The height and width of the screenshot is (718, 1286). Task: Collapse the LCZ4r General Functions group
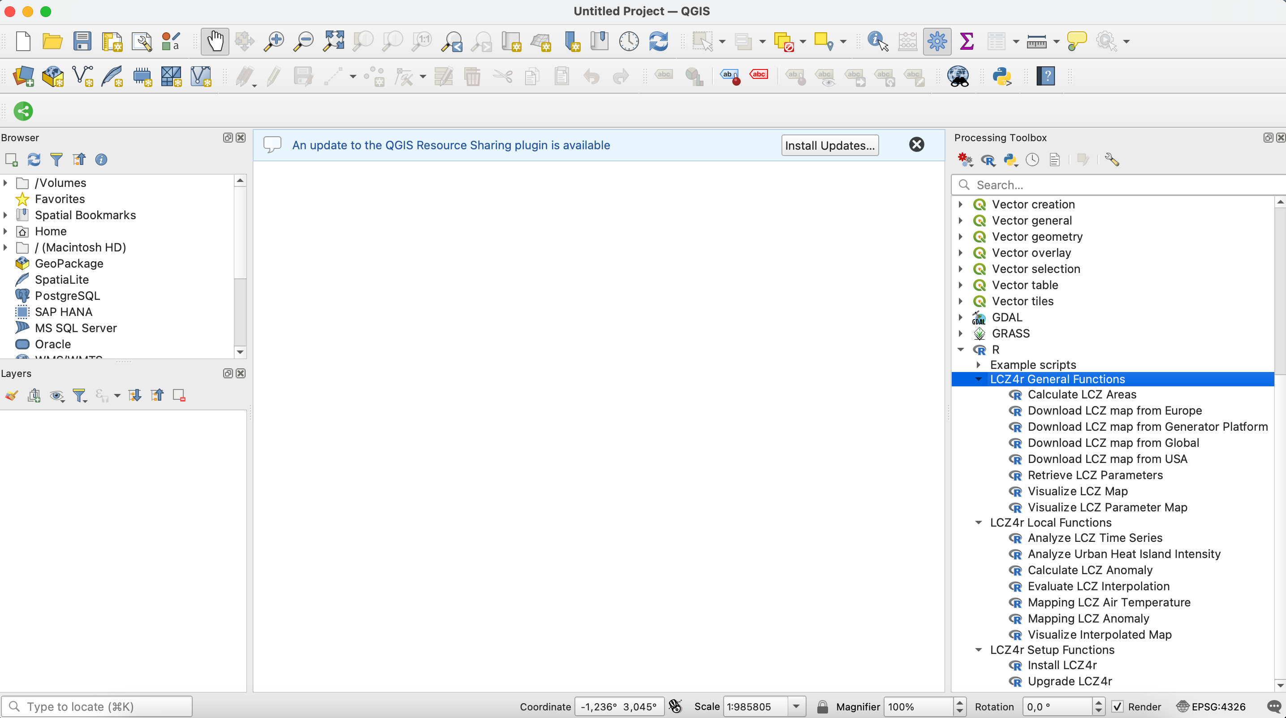click(978, 379)
